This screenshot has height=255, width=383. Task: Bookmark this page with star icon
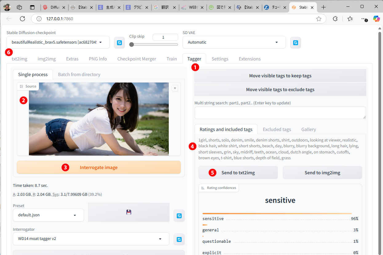point(319,19)
